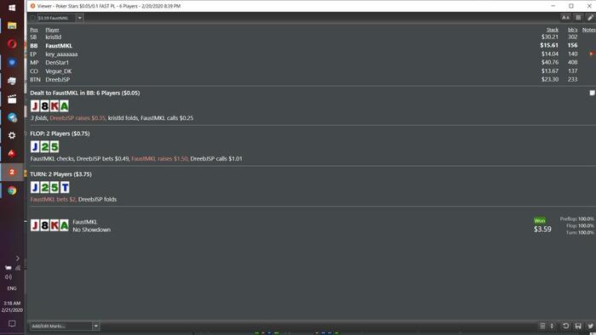Image resolution: width=596 pixels, height=335 pixels.
Task: Open the blue shield app in taskbar
Action: tap(12, 62)
